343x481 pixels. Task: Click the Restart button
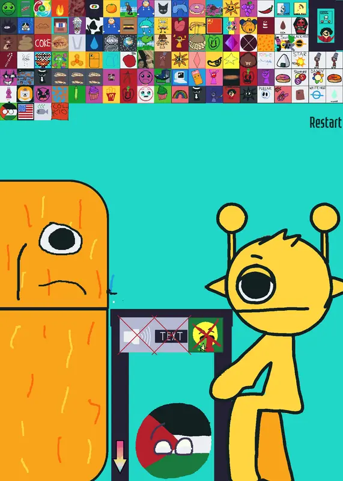coord(326,123)
